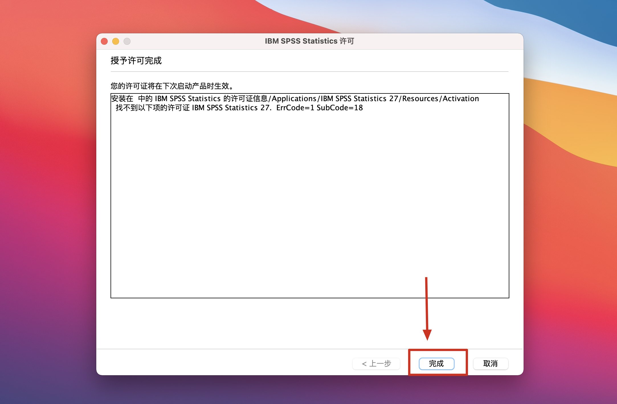
Task: Click the 找不到以下项的许可证 text
Action: tap(152, 108)
